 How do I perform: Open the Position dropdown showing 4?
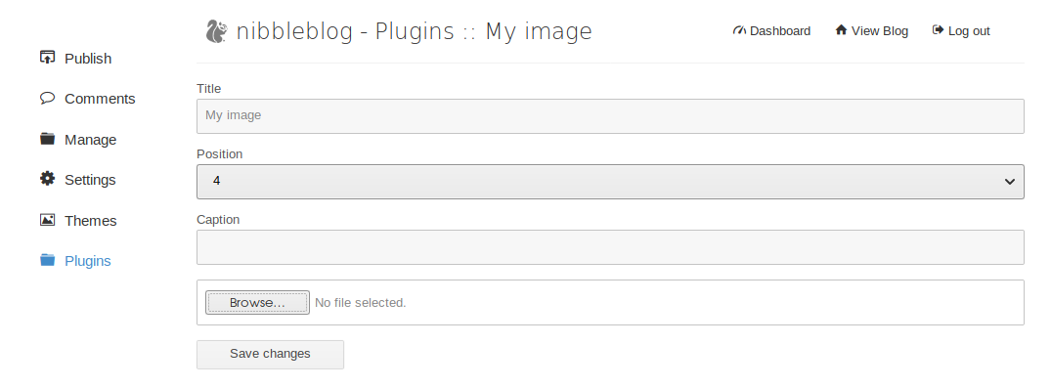(x=610, y=182)
